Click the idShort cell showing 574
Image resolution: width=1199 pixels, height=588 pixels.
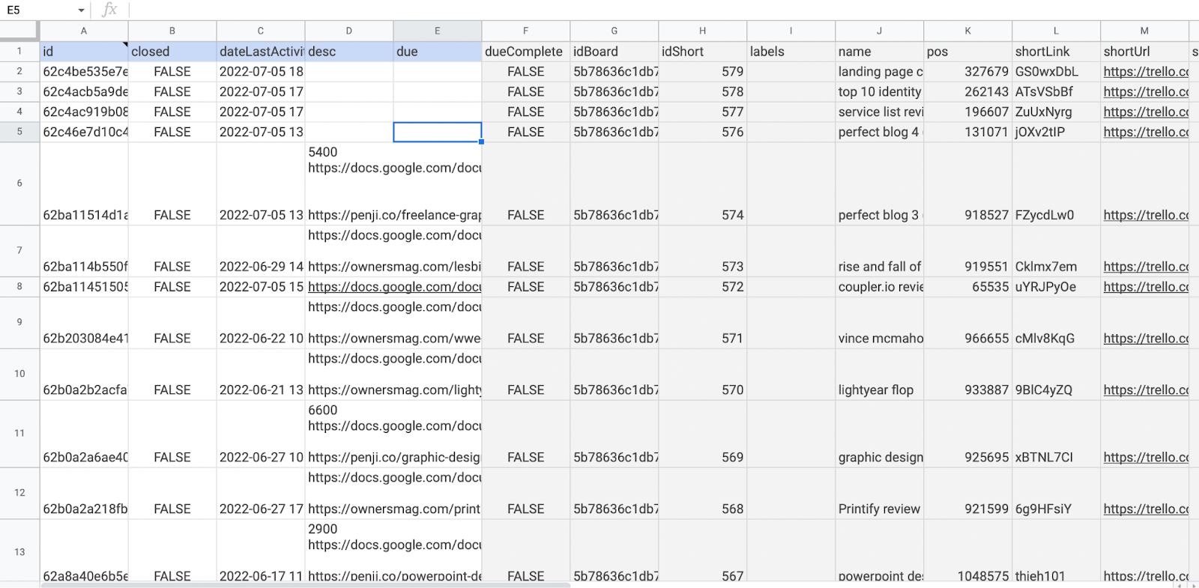point(702,215)
